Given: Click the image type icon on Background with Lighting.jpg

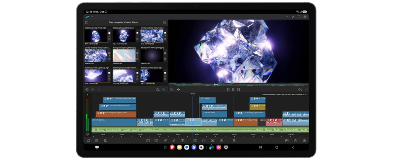Looking at the screenshot, I should 165,53.
